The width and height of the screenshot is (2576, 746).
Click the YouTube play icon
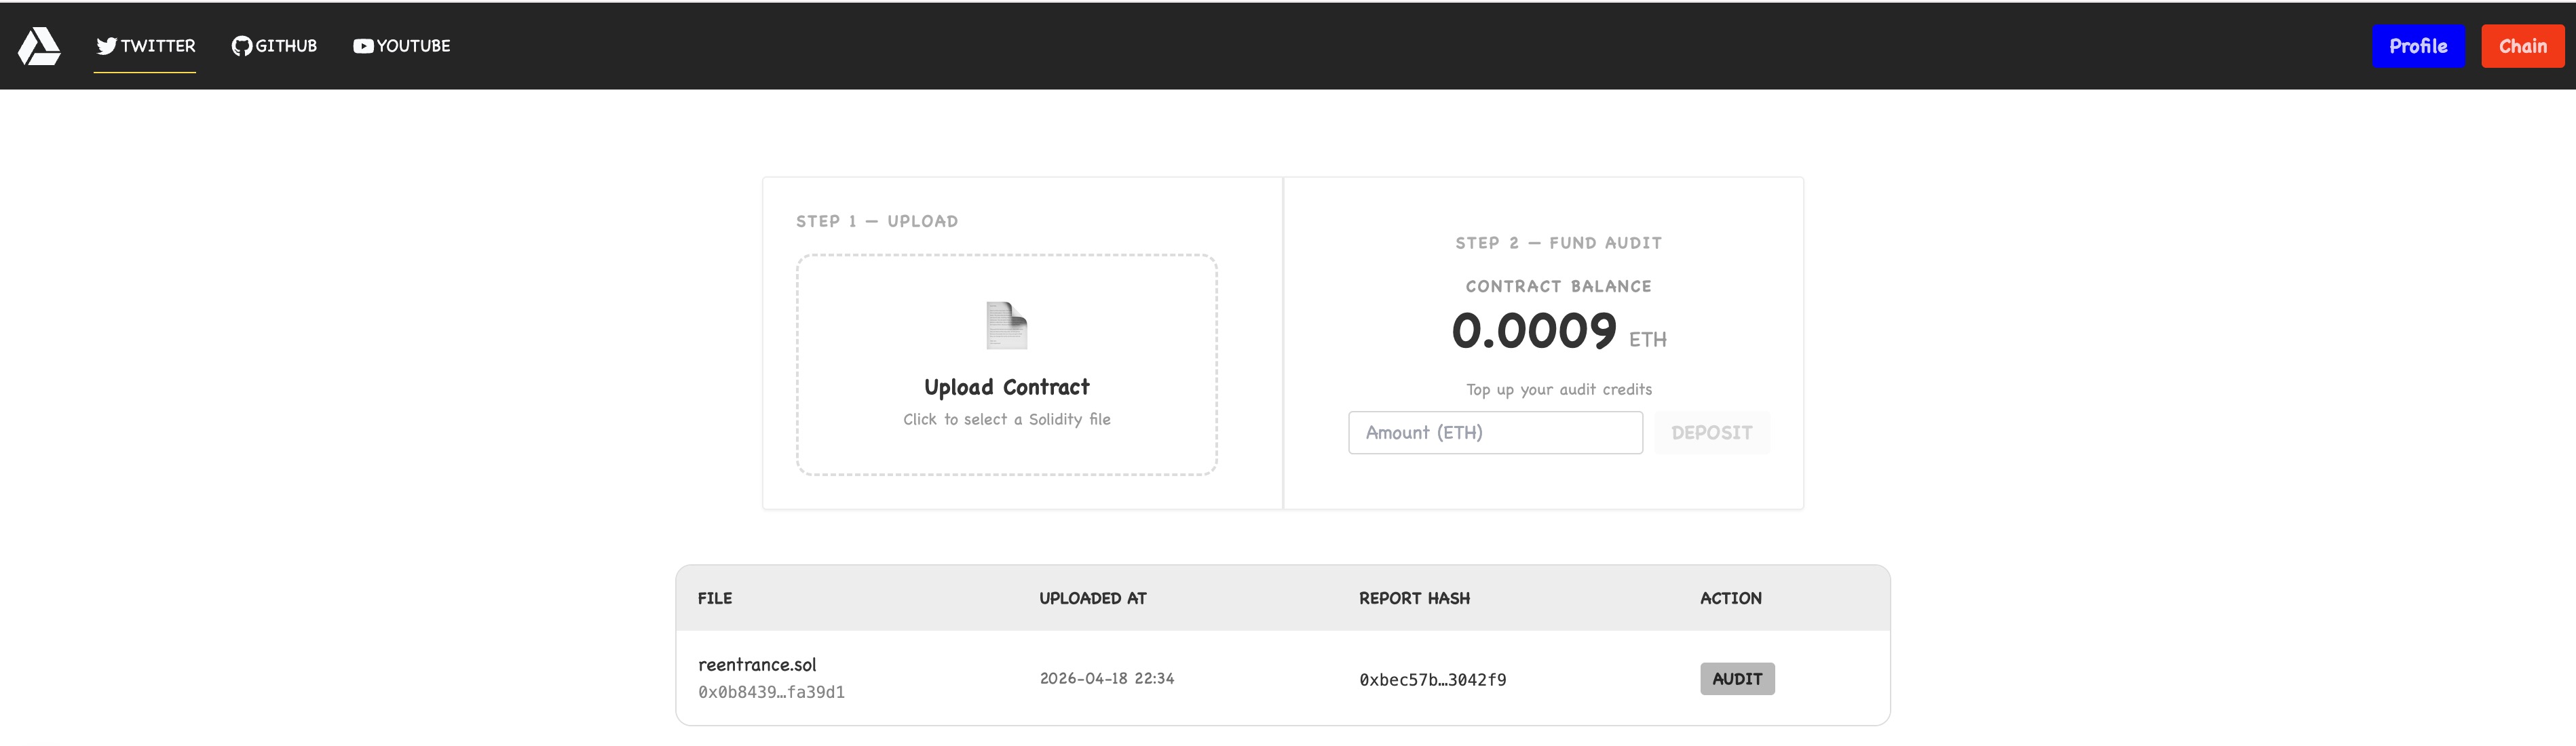[x=363, y=46]
